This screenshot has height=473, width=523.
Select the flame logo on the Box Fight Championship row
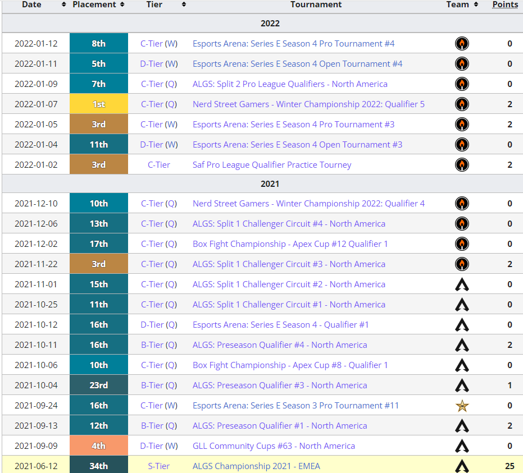click(462, 244)
